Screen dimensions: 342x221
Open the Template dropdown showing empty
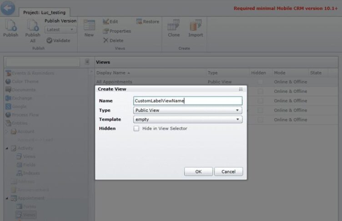pyautogui.click(x=187, y=120)
